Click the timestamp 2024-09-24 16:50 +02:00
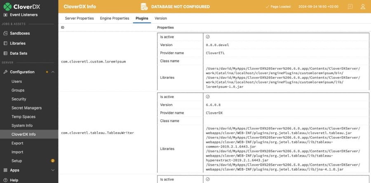This screenshot has width=371, height=183. point(318,7)
